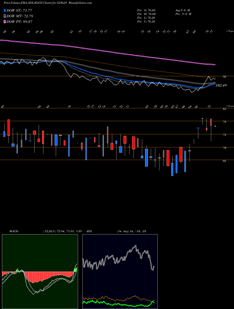The image size is (234, 309).
Task: Click the 'Pre V: 0 M' volume text
Action: coord(183,14)
